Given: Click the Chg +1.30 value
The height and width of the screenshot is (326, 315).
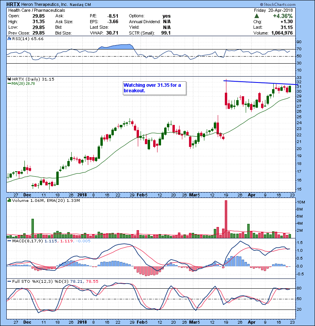Looking at the screenshot, I should click(287, 22).
